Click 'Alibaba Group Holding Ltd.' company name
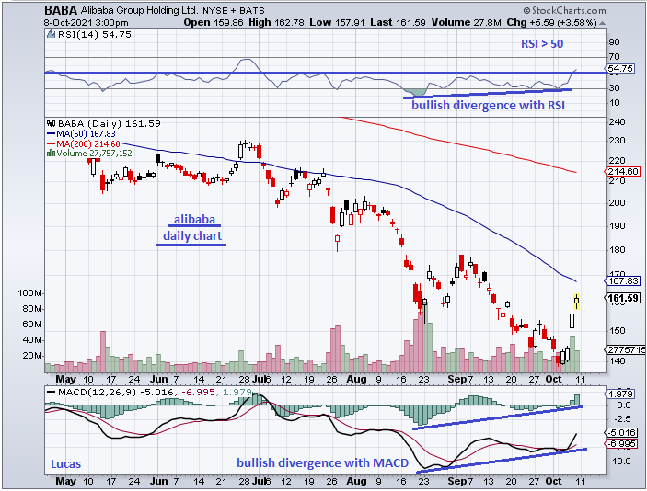Image resolution: width=647 pixels, height=491 pixels. click(x=139, y=10)
